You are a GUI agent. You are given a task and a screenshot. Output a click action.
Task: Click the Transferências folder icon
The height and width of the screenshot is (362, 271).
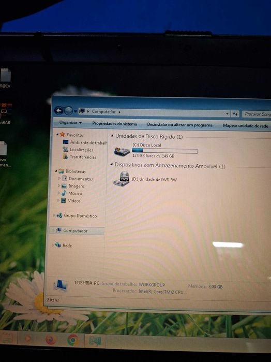(65, 156)
